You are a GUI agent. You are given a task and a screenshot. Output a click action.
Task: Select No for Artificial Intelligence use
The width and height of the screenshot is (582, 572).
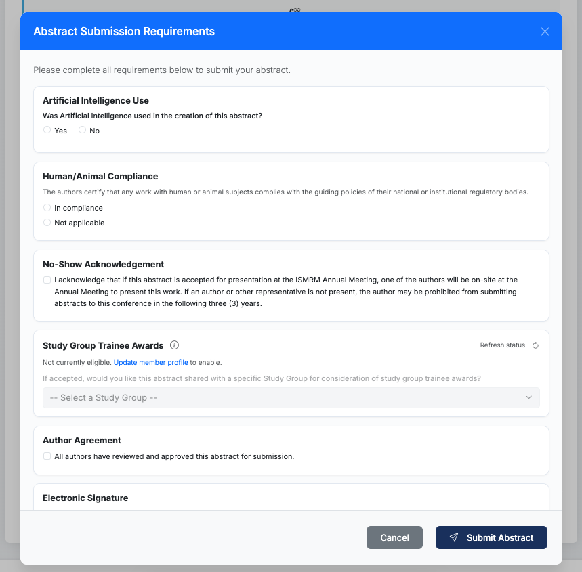pos(82,130)
